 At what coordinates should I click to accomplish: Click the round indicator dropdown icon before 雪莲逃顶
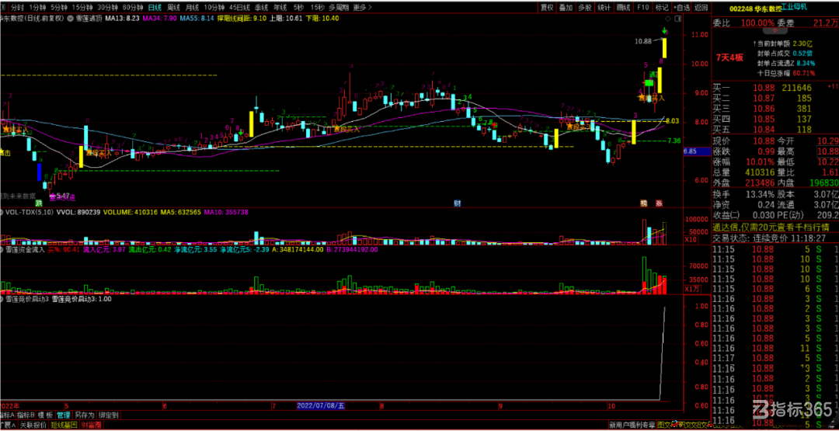[71, 18]
